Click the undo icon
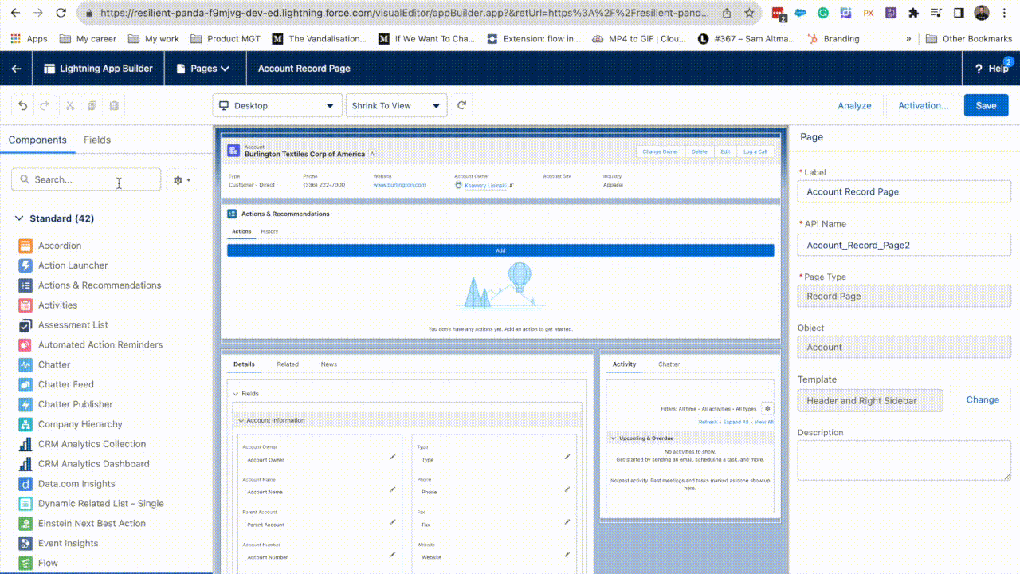The height and width of the screenshot is (574, 1020). tap(22, 104)
